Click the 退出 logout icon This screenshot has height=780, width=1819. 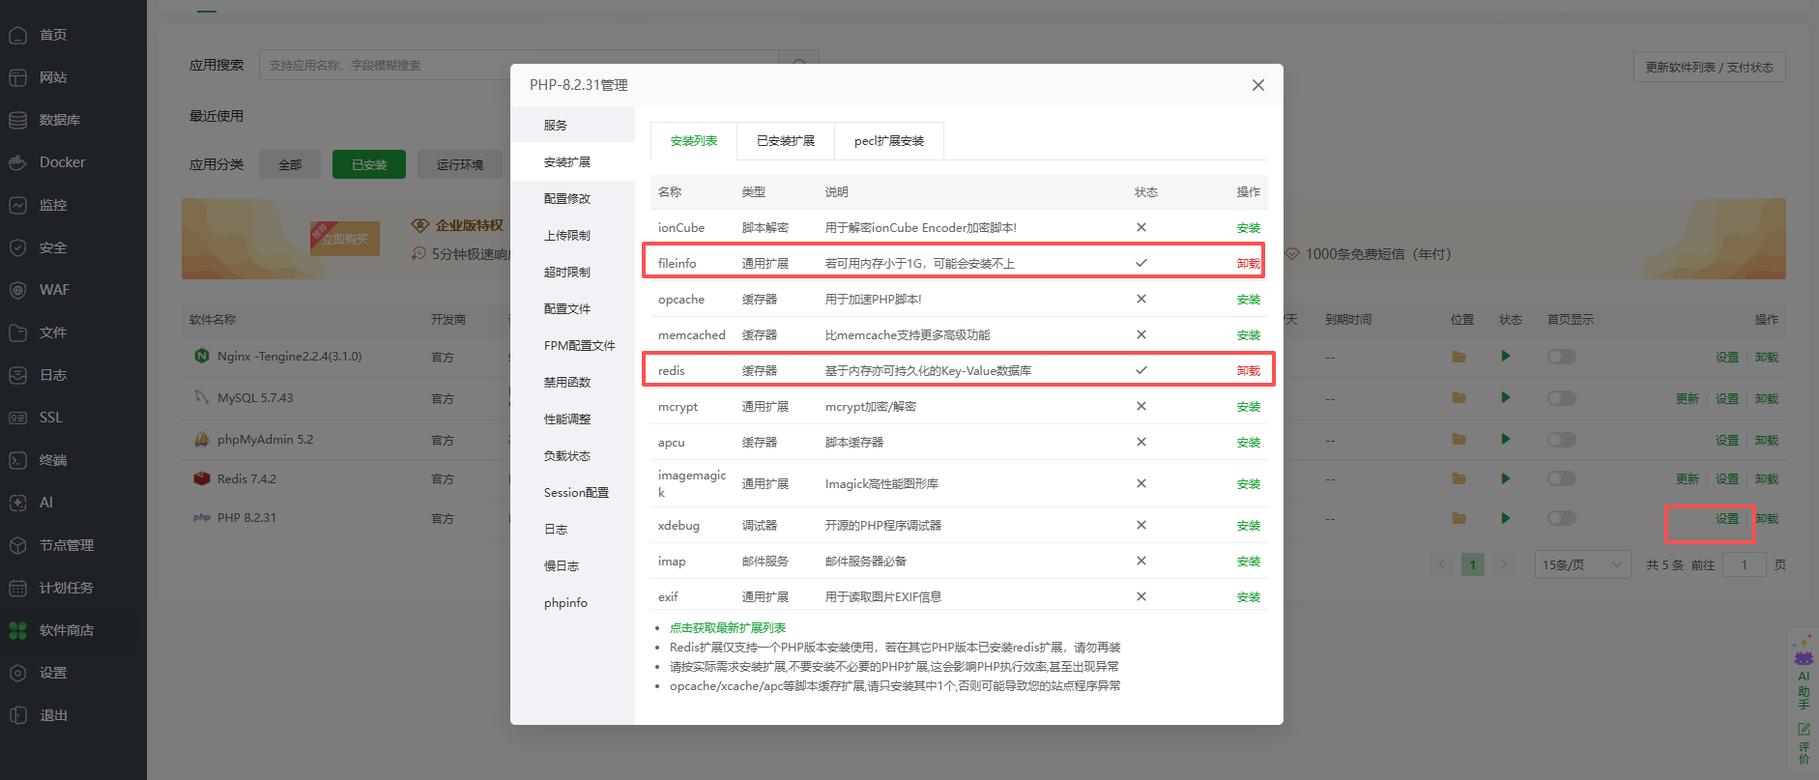[17, 715]
